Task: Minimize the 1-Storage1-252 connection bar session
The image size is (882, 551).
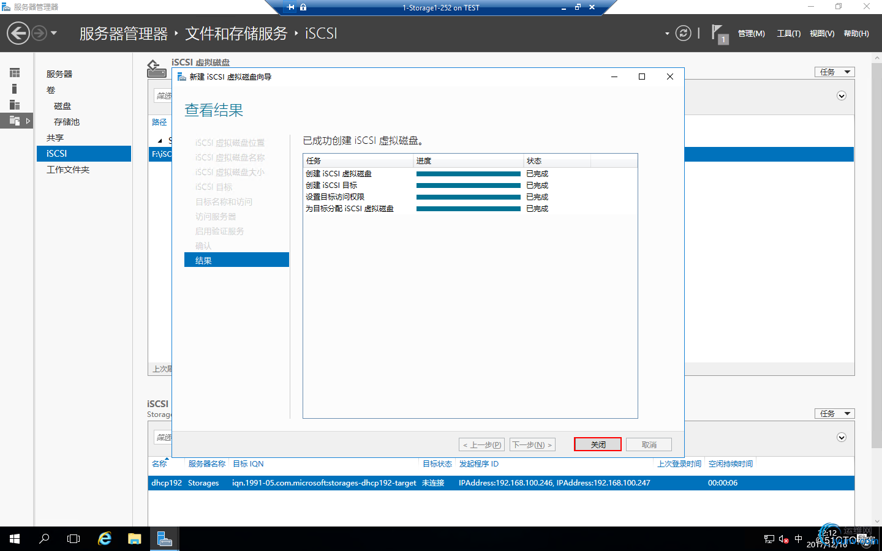Action: [x=563, y=7]
